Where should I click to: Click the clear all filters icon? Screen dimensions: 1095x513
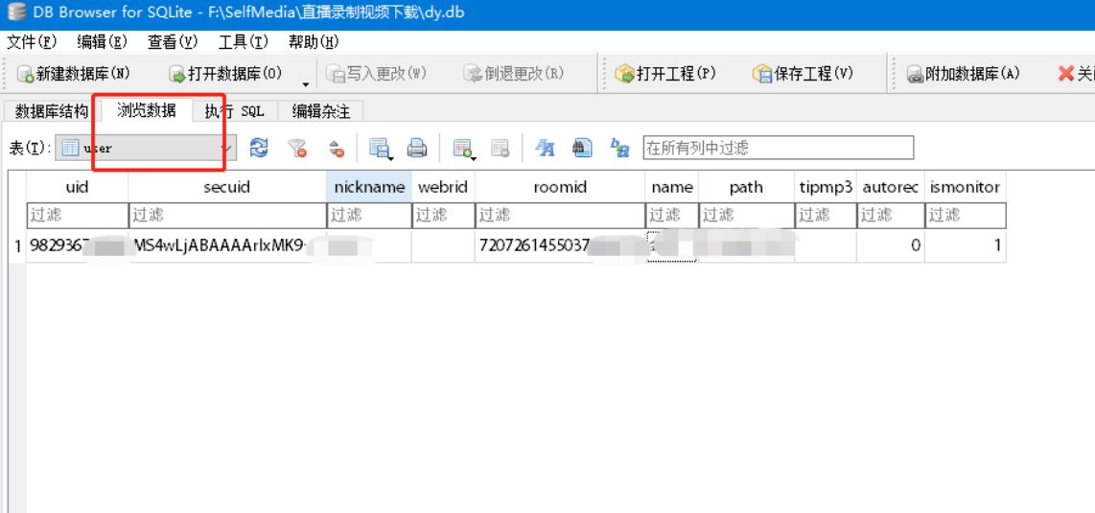(298, 148)
